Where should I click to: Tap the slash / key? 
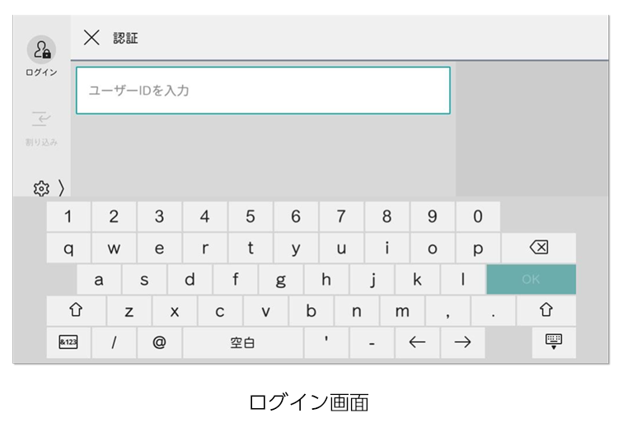114,342
